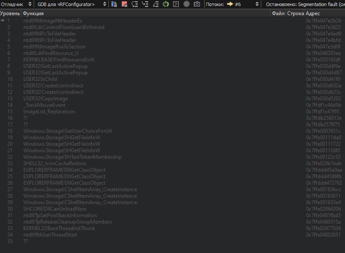
Task: Select frame 5 ntdll!RtlImageRvaToSection
Action: tap(173, 47)
